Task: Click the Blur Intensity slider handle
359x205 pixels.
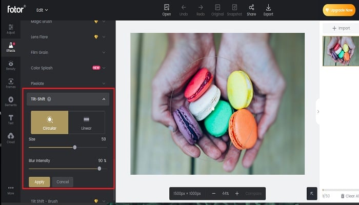Action: click(99, 169)
